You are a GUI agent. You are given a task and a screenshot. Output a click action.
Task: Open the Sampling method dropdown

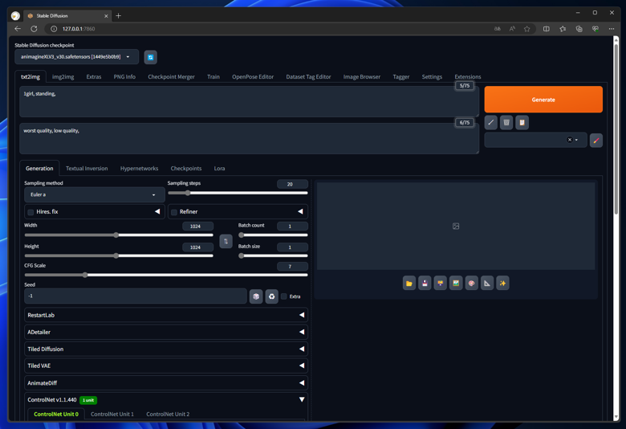(94, 194)
